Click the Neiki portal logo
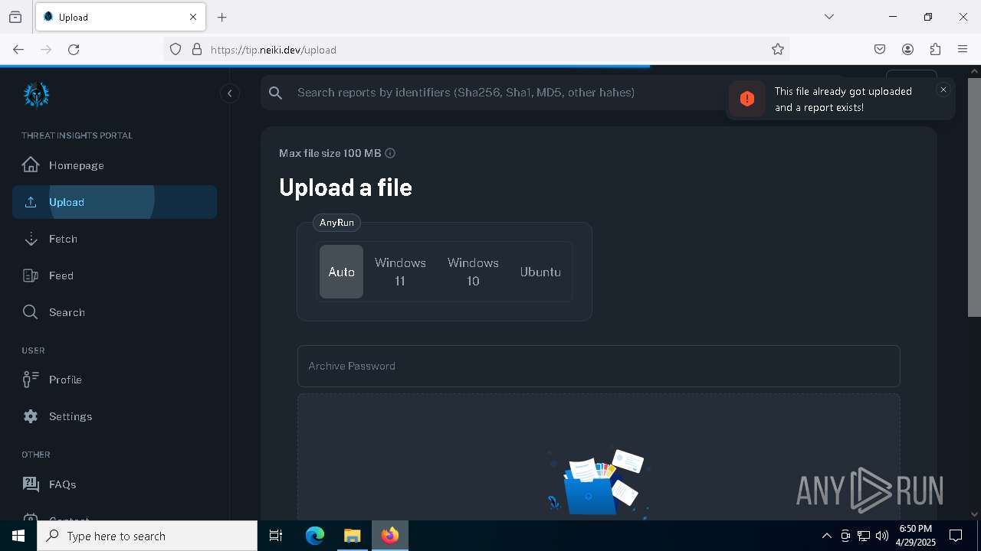 click(36, 95)
